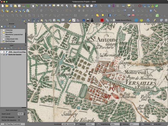Toggle the Enable Sound Effects checkbox
168x126 pixels.
click(x=111, y=20)
